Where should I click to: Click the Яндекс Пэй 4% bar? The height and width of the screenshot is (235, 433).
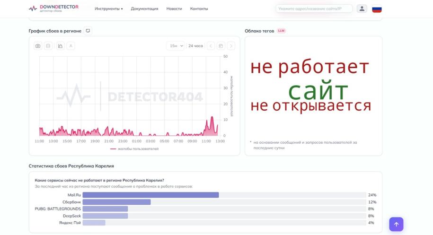coord(224,223)
